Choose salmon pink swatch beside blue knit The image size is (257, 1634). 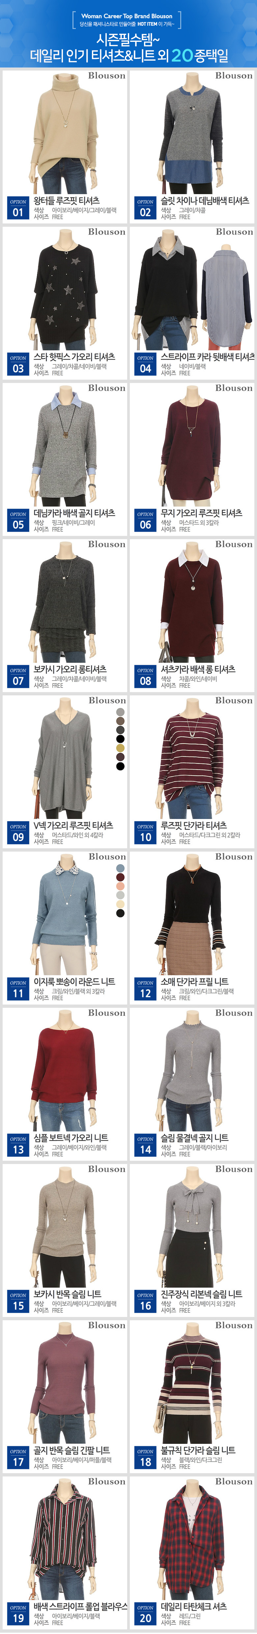[120, 886]
